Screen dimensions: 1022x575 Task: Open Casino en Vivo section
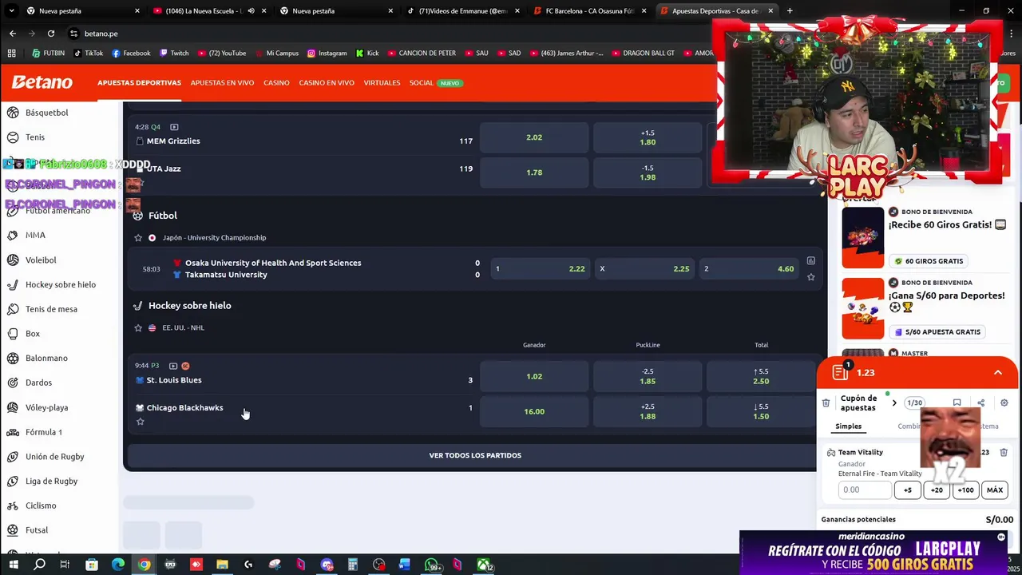pos(327,83)
